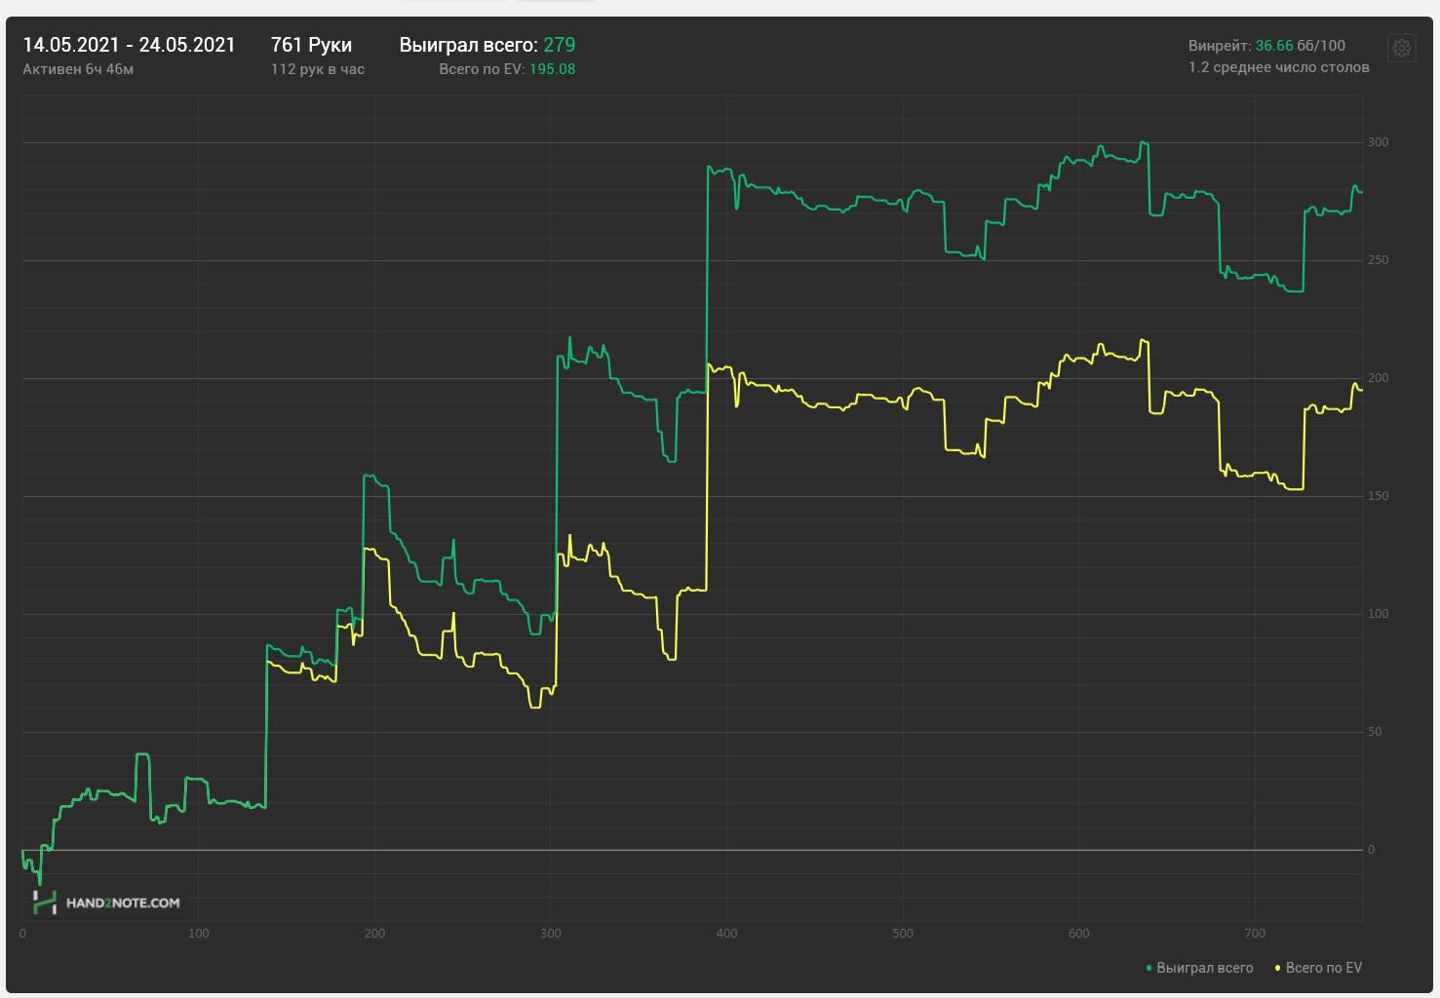The image size is (1440, 998).
Task: Click the y-axis label 200
Action: [1378, 378]
